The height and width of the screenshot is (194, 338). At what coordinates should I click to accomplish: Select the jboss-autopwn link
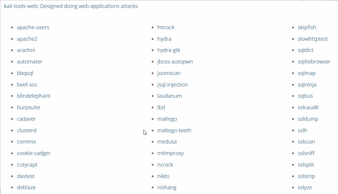(x=175, y=62)
